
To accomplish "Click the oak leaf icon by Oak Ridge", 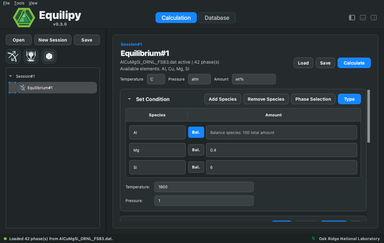I will 314,239.
